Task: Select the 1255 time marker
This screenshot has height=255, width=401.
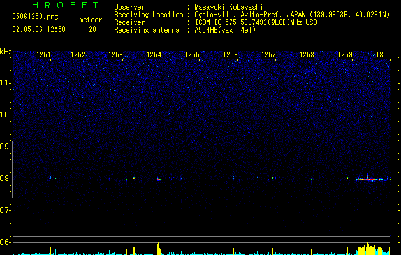Action: pos(192,55)
